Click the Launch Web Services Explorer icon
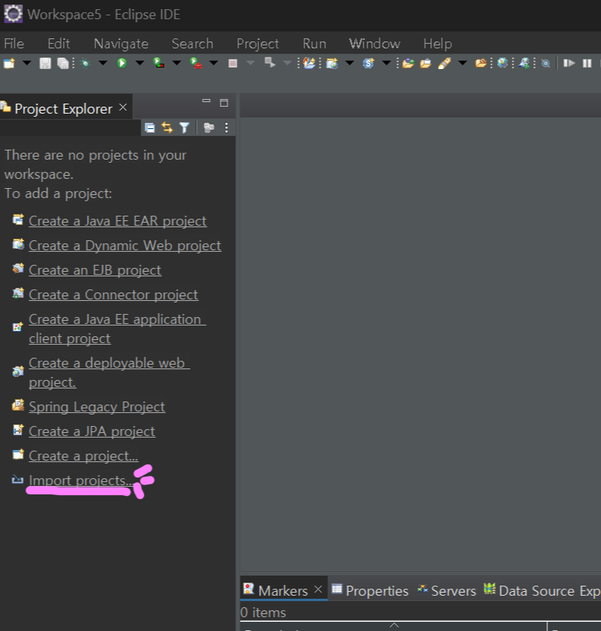This screenshot has width=601, height=631. coord(524,63)
